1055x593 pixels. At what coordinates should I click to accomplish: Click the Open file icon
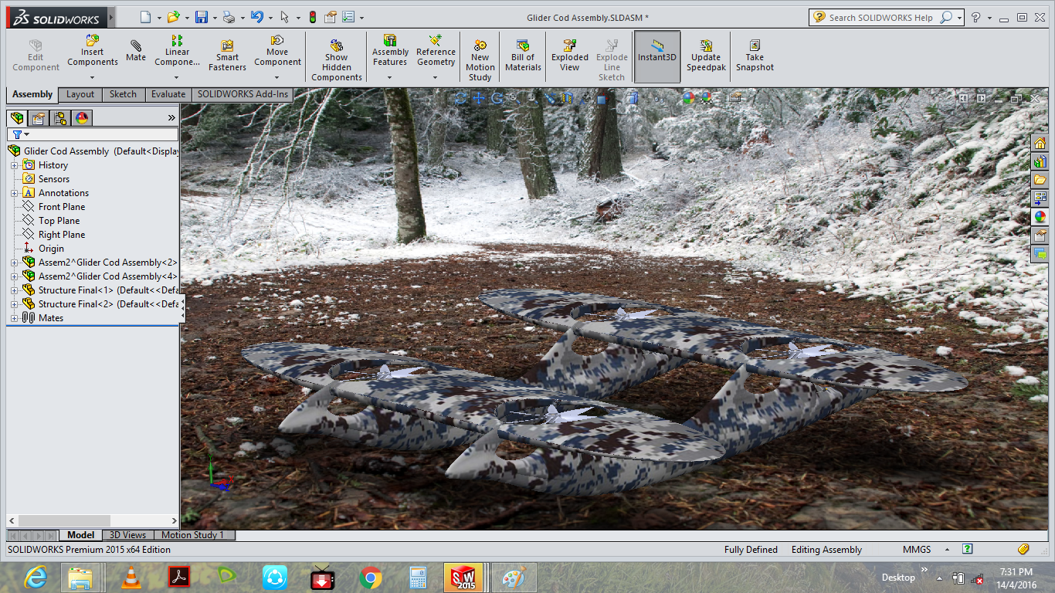(x=173, y=17)
